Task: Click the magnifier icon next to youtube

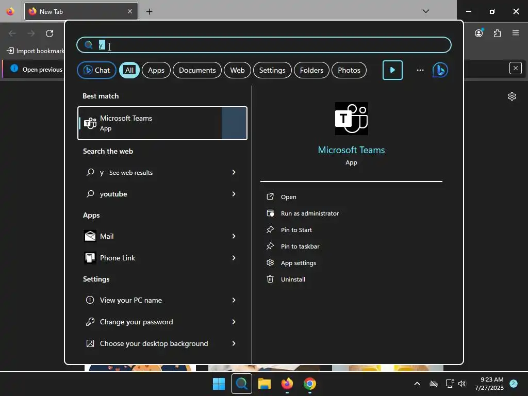Action: (90, 194)
